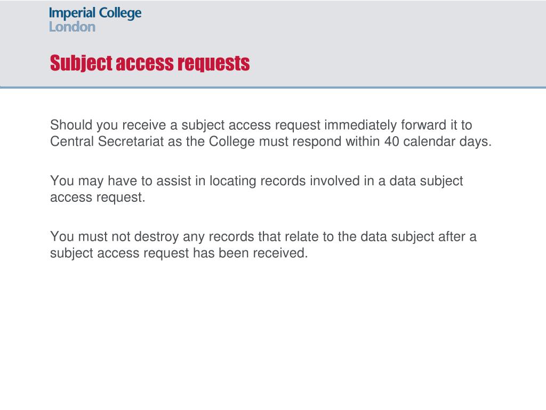Image resolution: width=546 pixels, height=410 pixels.
Task: Click the first paragraph starting Should you receive
Action: [x=270, y=133]
